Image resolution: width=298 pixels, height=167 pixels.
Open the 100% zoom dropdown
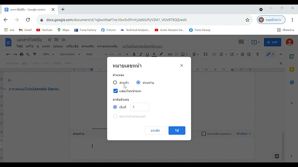pyautogui.click(x=48, y=55)
